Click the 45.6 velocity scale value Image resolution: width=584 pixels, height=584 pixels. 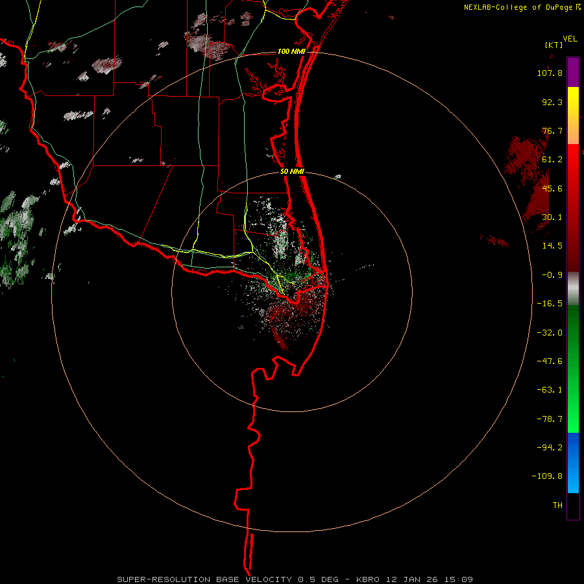pyautogui.click(x=552, y=188)
